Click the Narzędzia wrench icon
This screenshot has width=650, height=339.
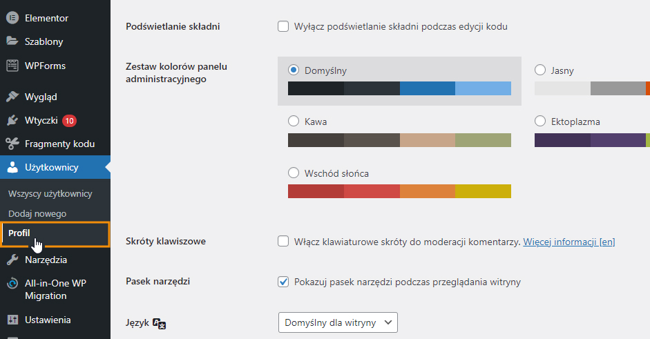click(x=12, y=260)
